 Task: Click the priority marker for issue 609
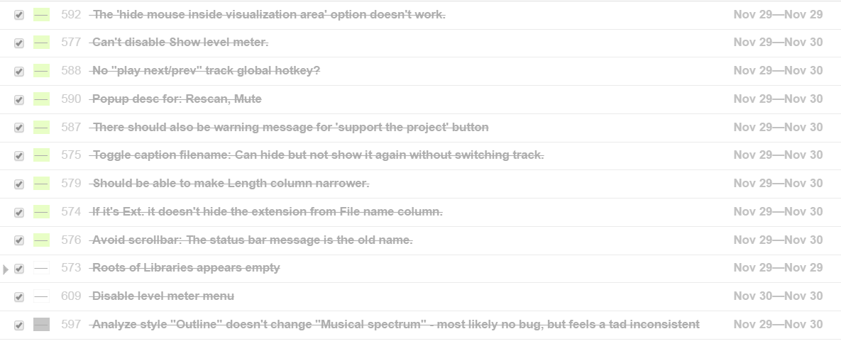[41, 296]
